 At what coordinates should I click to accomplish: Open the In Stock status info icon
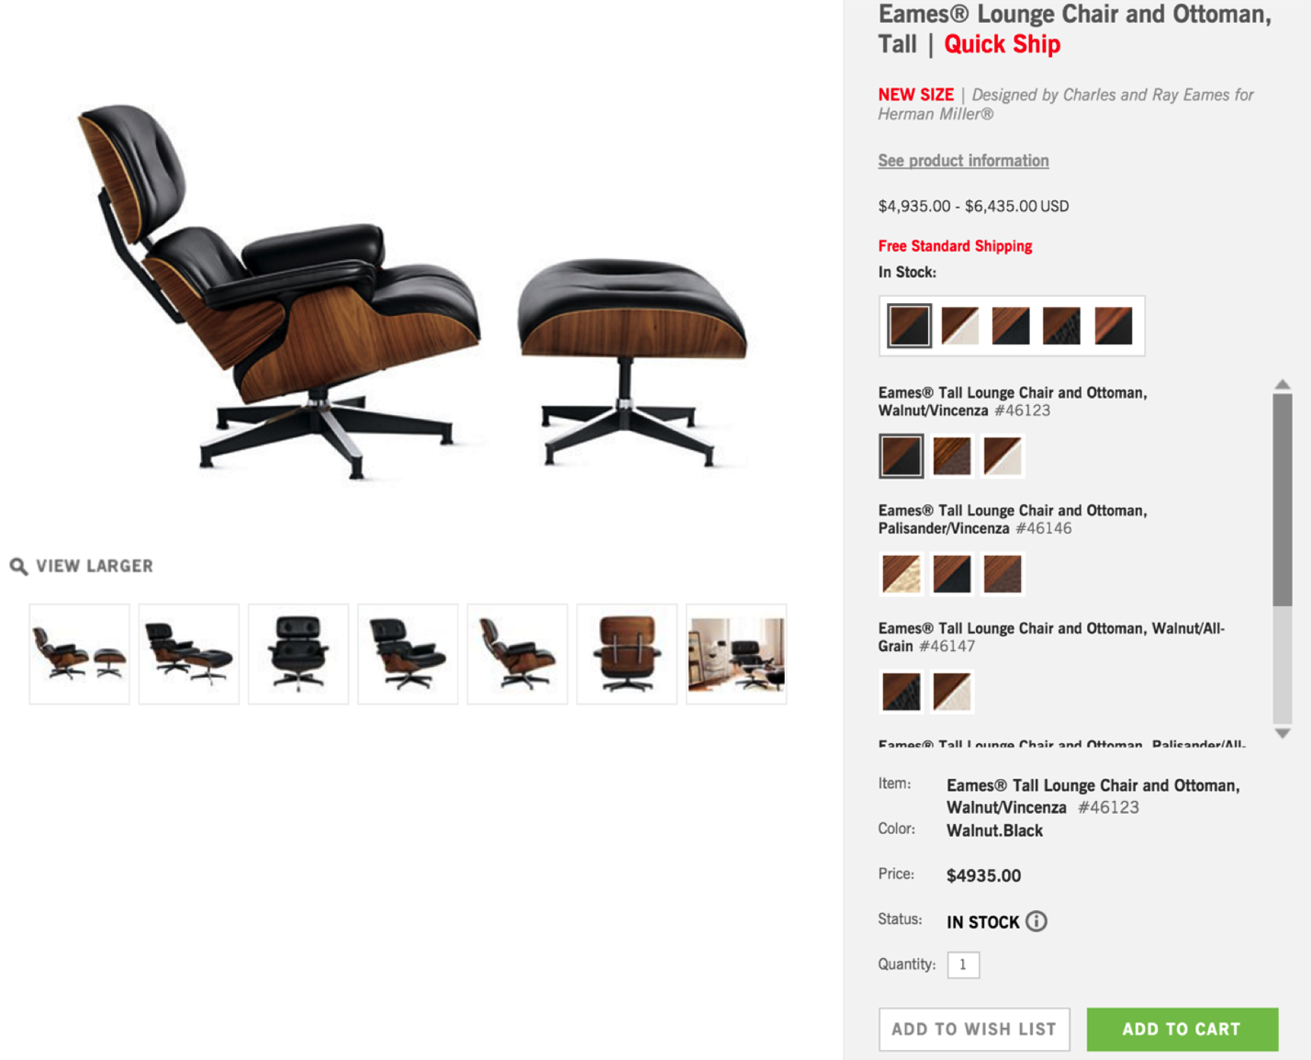(1036, 921)
